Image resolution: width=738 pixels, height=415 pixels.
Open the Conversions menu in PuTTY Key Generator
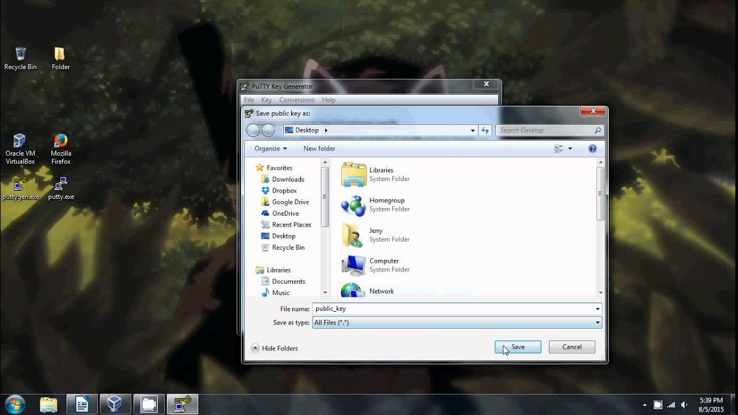point(296,100)
